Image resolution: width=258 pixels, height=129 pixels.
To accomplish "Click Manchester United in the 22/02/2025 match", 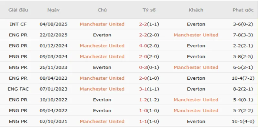I will coord(196,35).
